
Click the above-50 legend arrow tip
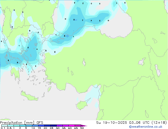point(84,126)
